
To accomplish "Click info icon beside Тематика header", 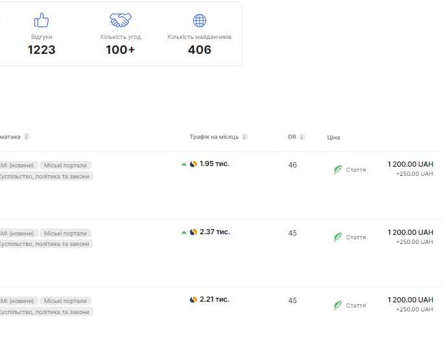I will 27,137.
